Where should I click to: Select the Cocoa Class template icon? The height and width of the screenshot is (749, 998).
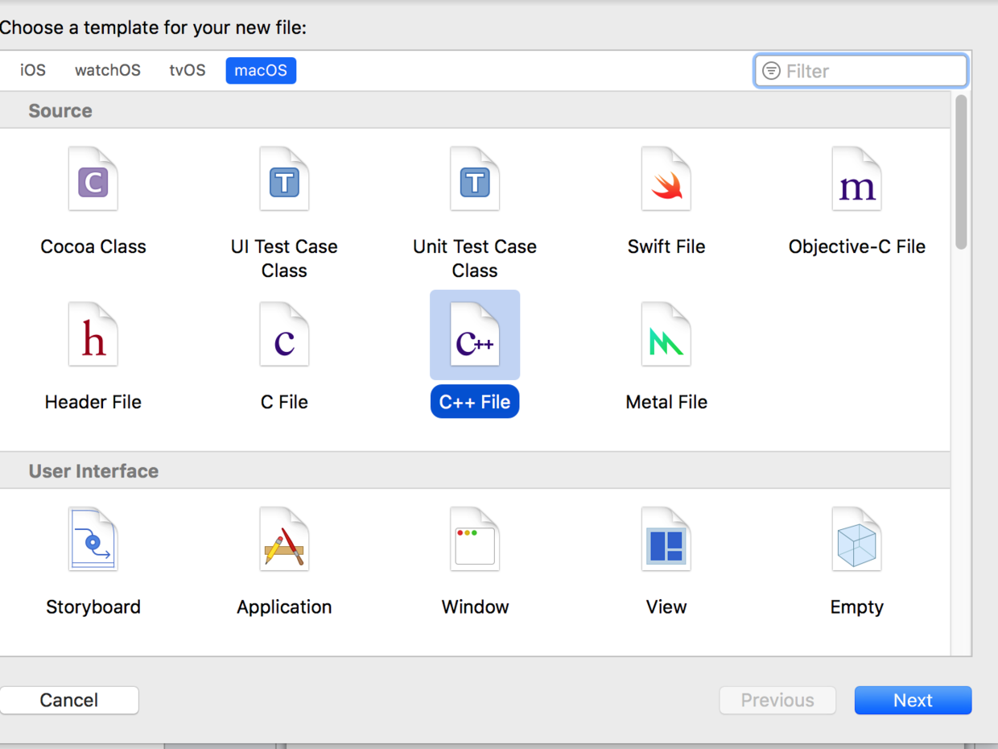pos(93,180)
